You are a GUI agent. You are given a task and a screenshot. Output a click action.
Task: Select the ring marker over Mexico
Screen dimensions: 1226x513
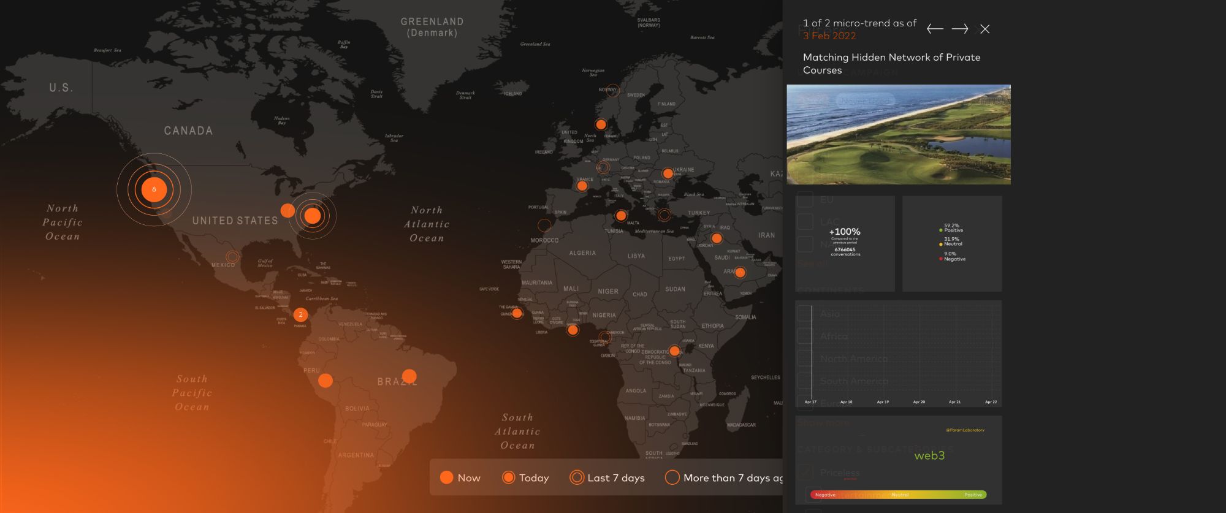point(232,257)
